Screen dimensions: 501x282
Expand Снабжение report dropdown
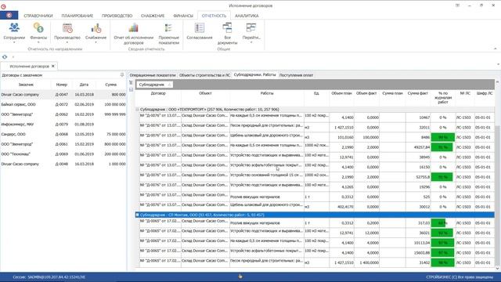96,42
